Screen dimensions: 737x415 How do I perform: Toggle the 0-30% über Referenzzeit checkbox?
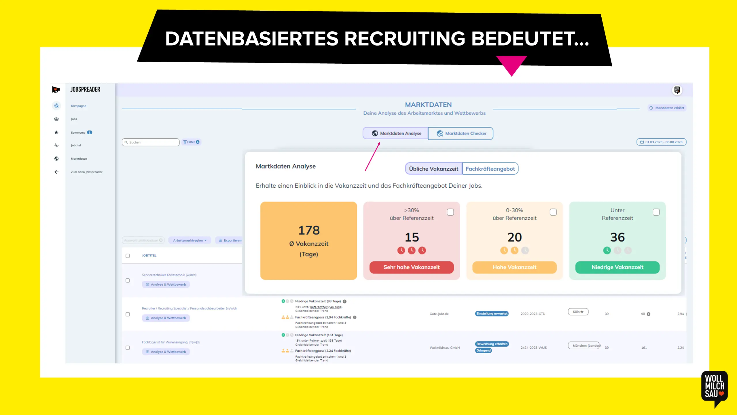point(553,212)
